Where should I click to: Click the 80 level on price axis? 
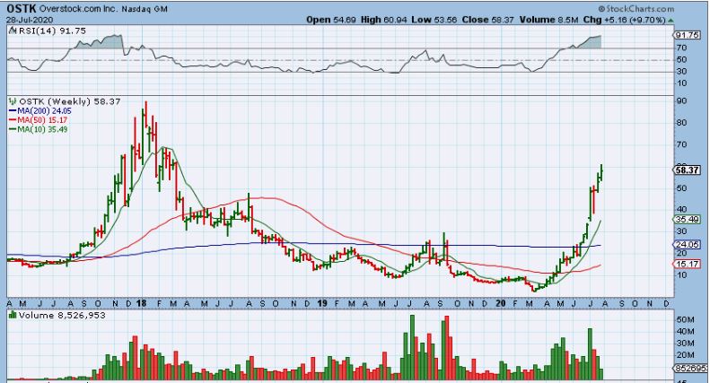click(681, 123)
